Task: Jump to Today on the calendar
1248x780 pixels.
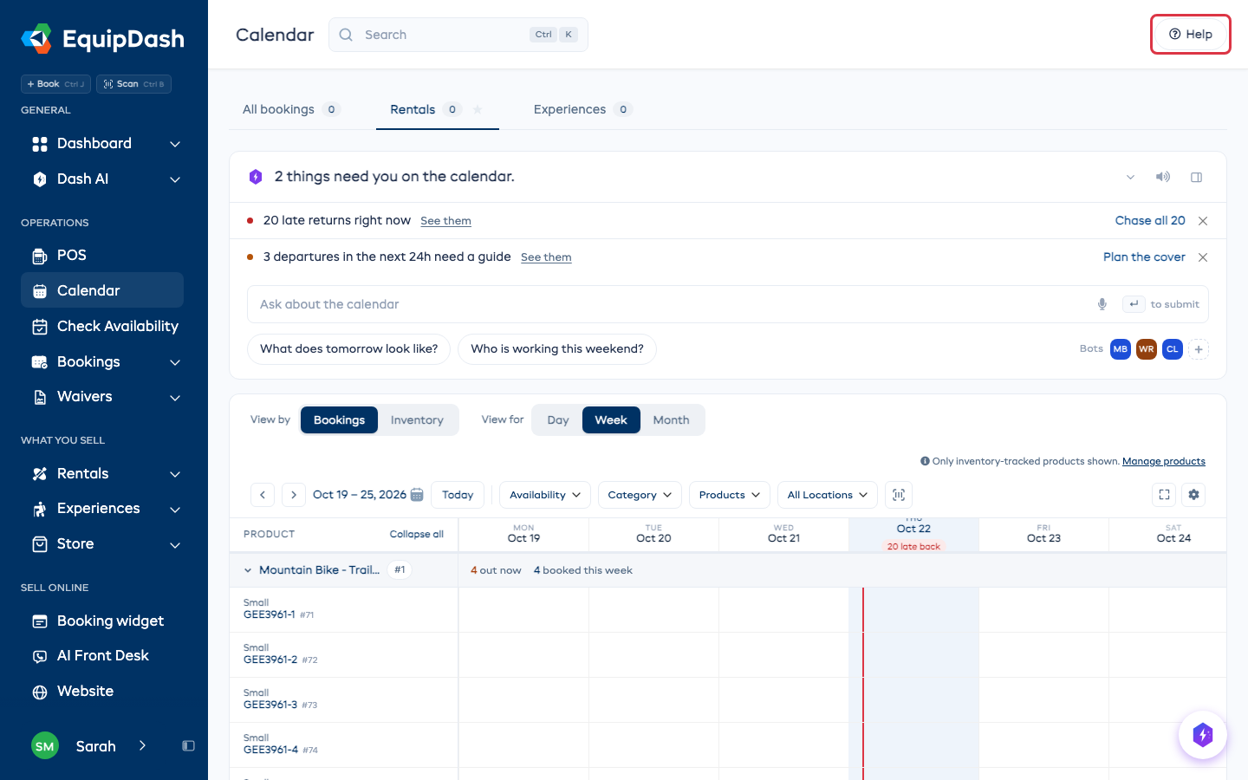Action: 458,495
